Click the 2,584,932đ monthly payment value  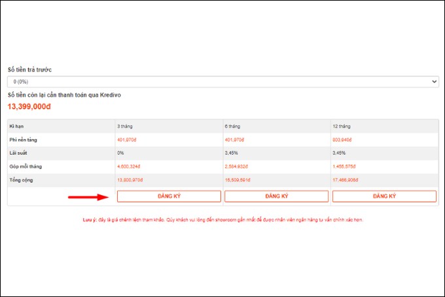(236, 166)
